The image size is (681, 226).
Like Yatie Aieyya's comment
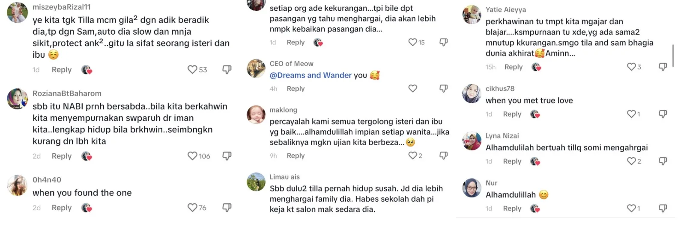631,67
